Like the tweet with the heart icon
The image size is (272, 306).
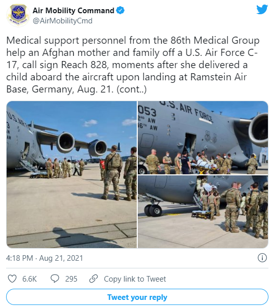(x=12, y=279)
